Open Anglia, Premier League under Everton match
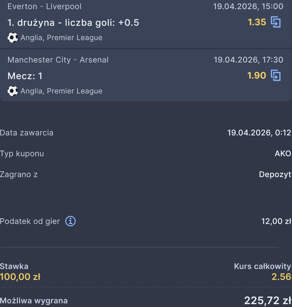This screenshot has height=307, width=292. coord(61,37)
